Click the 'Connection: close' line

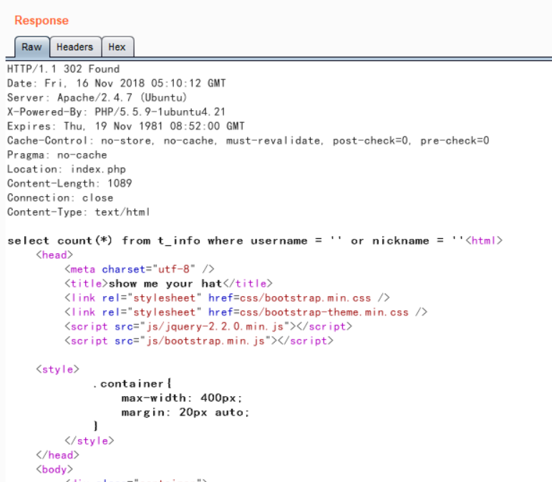click(60, 198)
